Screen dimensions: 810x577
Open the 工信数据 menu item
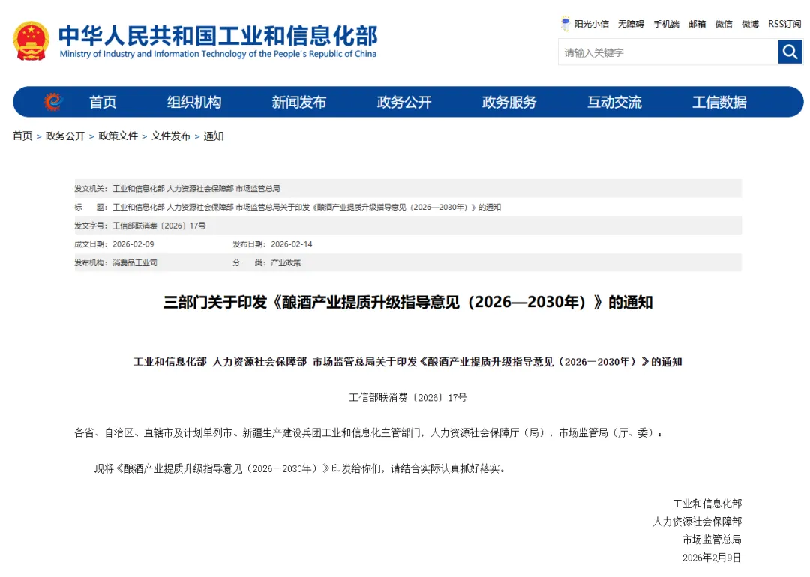click(x=719, y=102)
